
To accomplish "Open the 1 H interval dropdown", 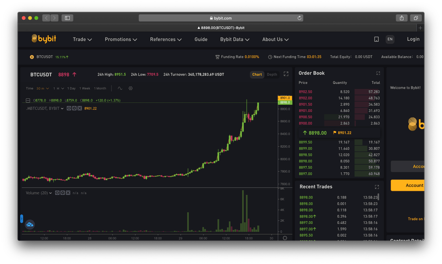I will pos(59,88).
